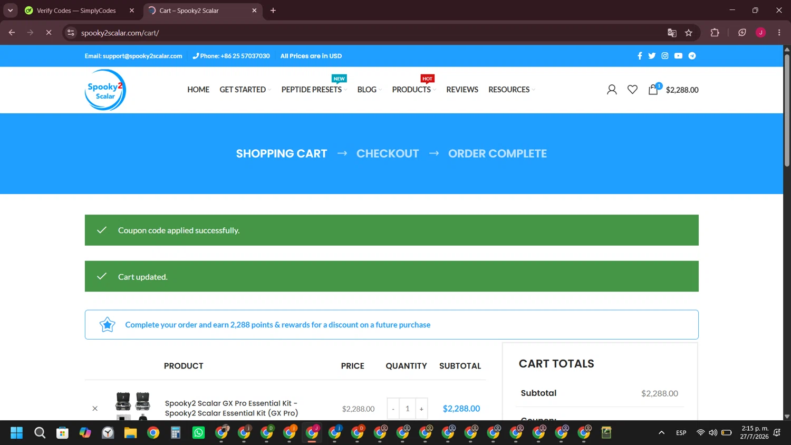The height and width of the screenshot is (445, 791).
Task: Open the tab search dropdown
Action: (x=10, y=11)
